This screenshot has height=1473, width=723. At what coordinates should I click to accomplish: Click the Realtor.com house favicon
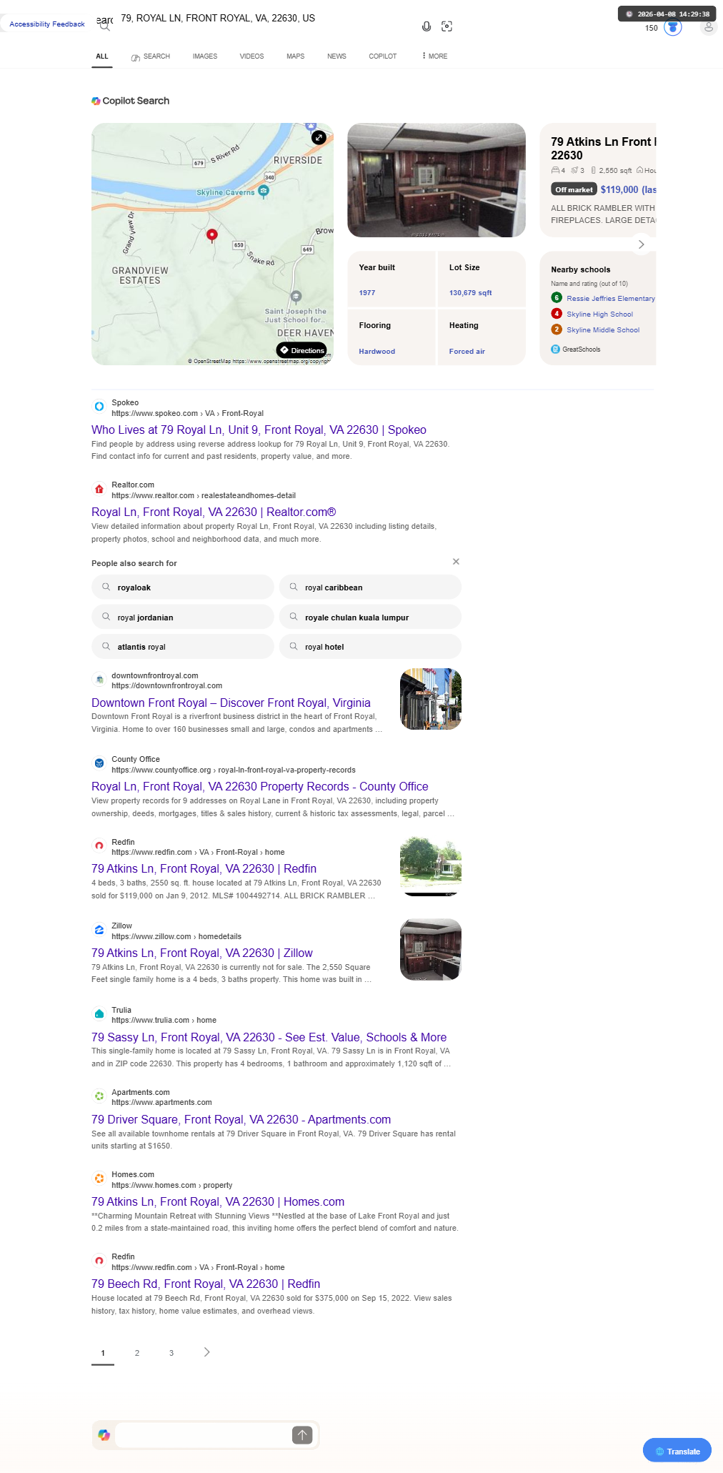(99, 489)
